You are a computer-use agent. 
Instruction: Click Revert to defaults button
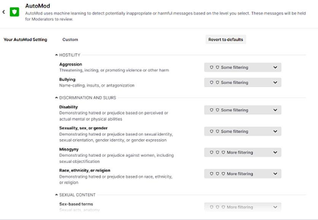click(x=226, y=40)
